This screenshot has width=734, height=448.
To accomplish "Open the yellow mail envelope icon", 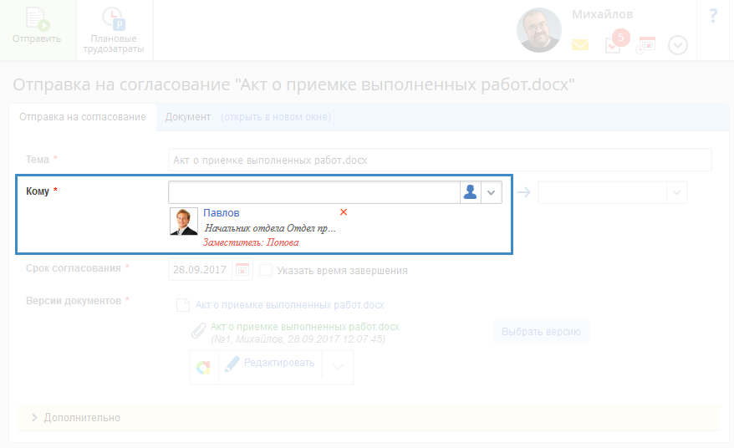I will coord(580,45).
